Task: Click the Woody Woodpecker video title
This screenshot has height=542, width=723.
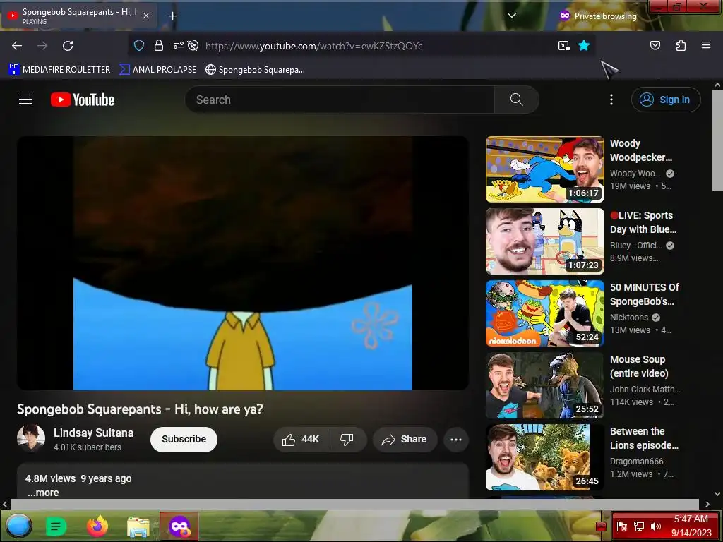Action: coord(641,150)
